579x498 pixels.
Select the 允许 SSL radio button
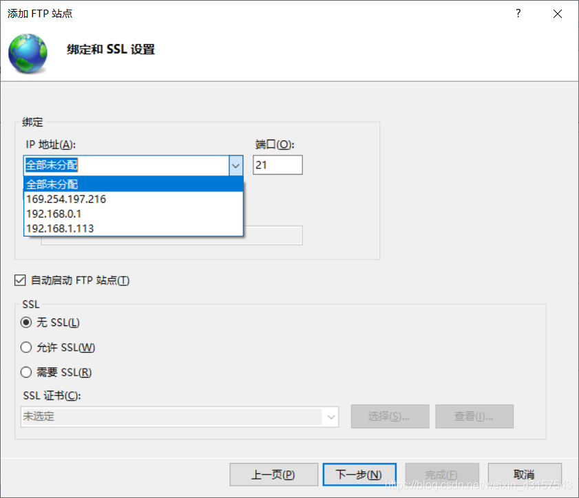click(26, 347)
